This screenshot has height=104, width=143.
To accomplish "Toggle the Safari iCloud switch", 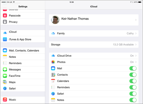I will 133,94.
